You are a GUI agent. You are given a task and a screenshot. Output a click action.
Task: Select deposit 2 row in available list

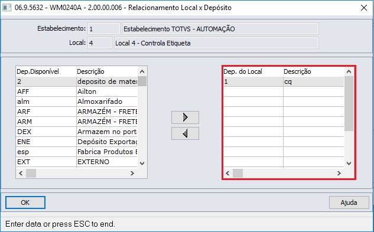(77, 81)
